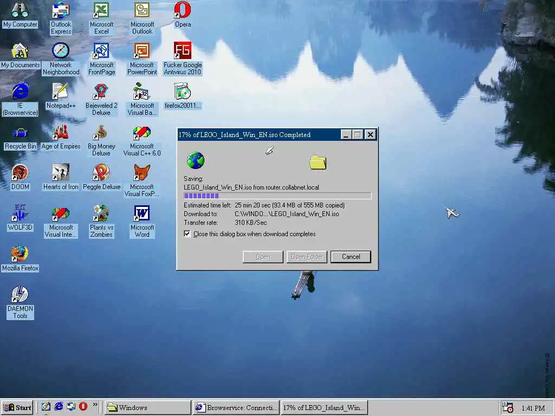Launch Notepad++ from the desktop
The height and width of the screenshot is (416, 555).
pyautogui.click(x=61, y=95)
